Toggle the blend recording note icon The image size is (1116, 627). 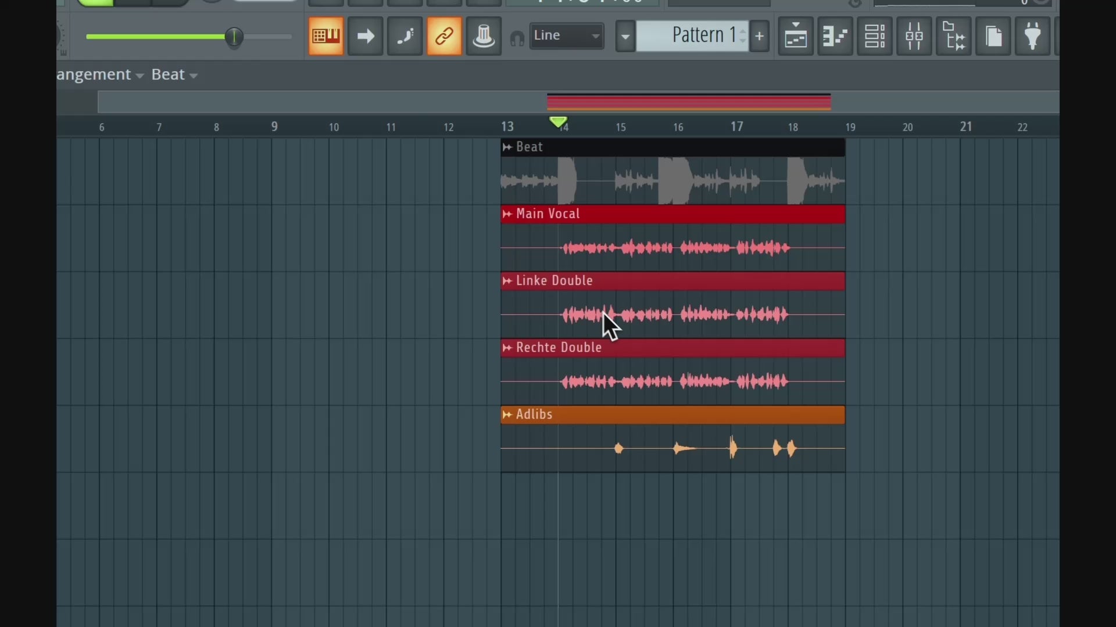[405, 37]
